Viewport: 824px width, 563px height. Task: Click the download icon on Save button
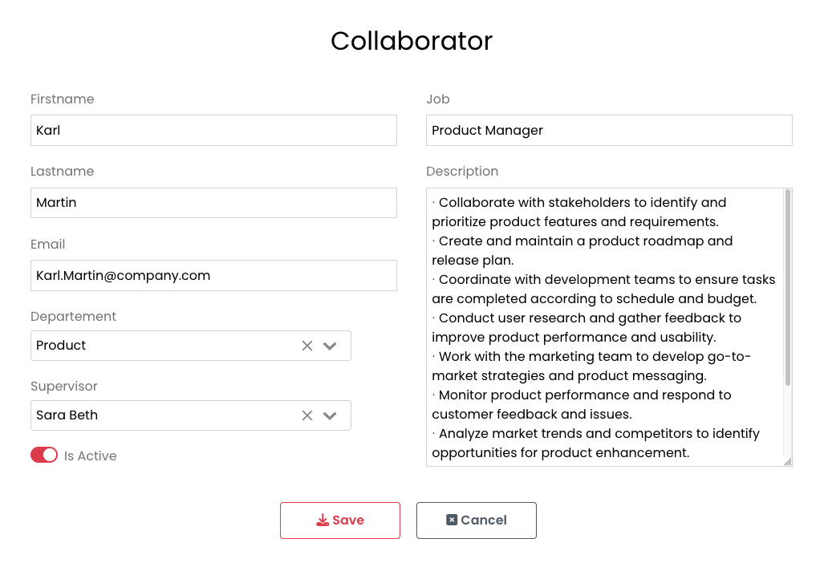pos(323,520)
